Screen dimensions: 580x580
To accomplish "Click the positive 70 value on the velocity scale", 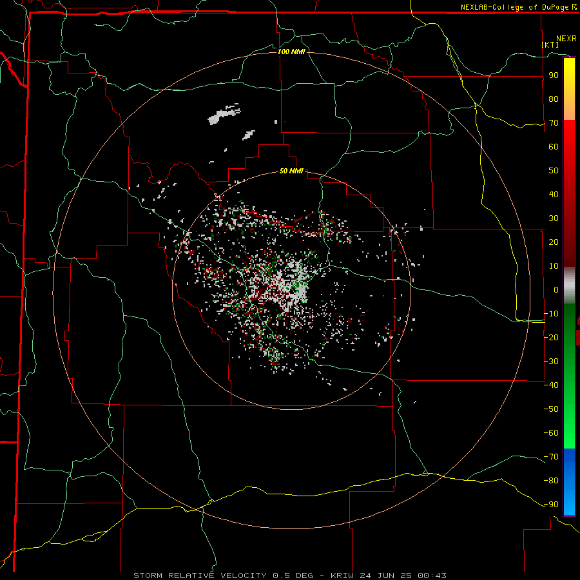I will (554, 123).
